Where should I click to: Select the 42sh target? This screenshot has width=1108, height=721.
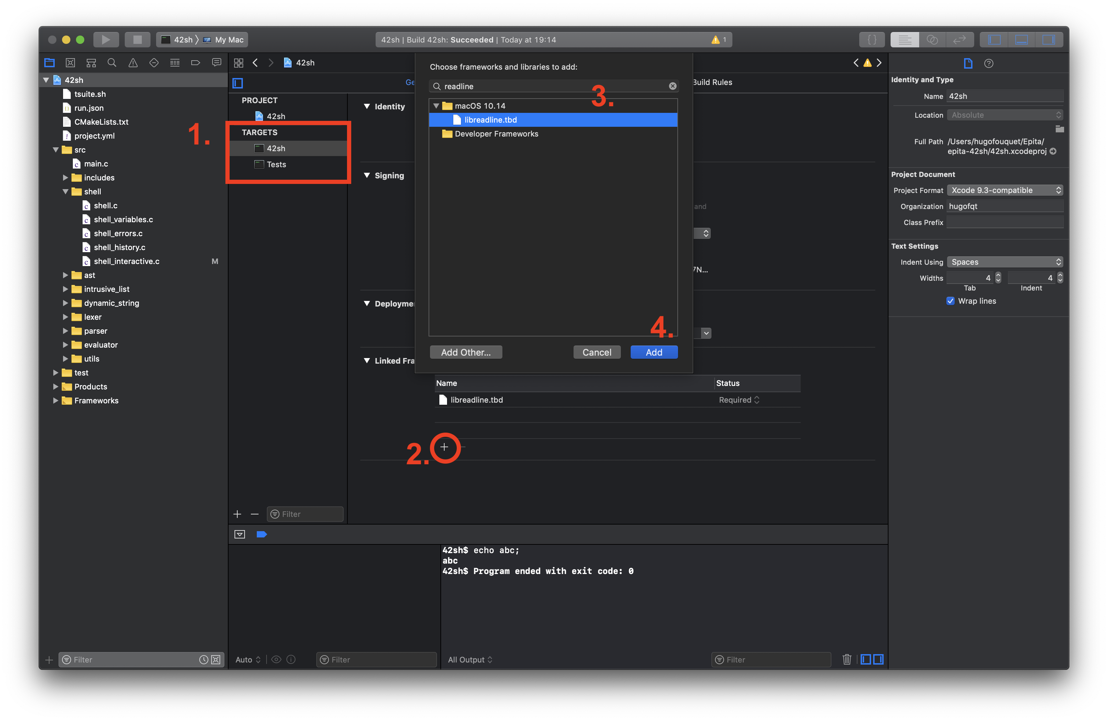(x=288, y=148)
